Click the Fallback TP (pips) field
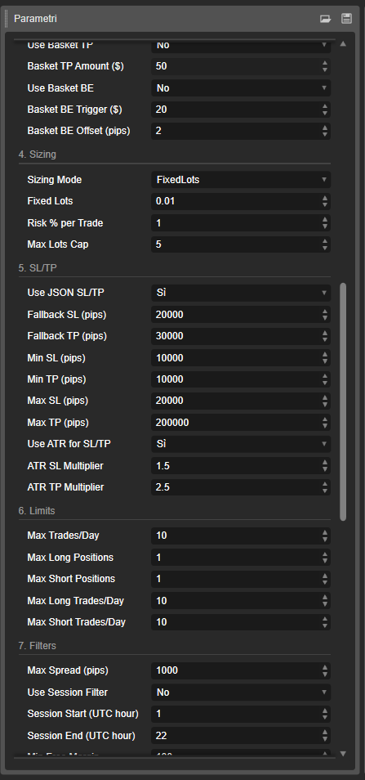 [x=241, y=336]
